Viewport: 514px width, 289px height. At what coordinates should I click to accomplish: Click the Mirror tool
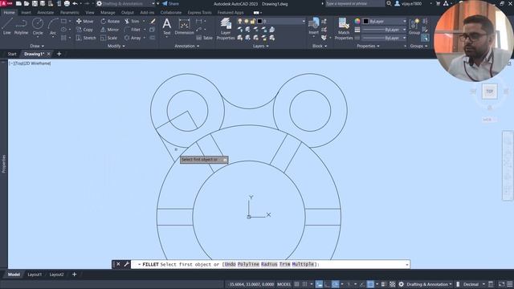(109, 30)
